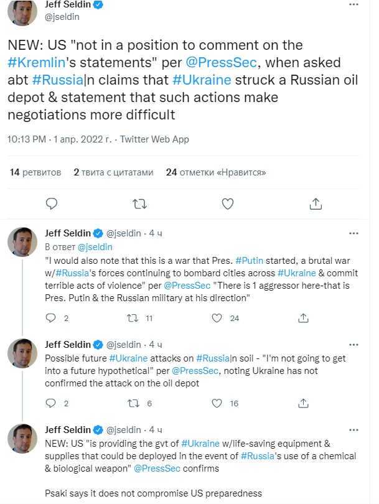Screen dimensions: 379x504
Task: Retweet the reply with 6 retweets
Action: pyautogui.click(x=132, y=404)
